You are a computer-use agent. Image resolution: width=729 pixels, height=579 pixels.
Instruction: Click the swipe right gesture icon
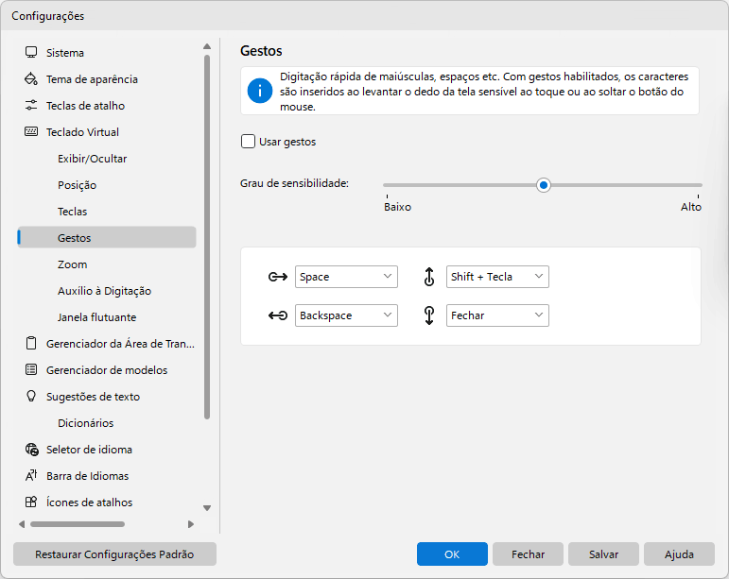coord(278,277)
